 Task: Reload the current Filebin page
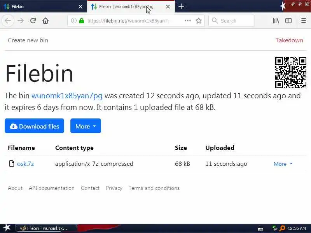pos(33,21)
